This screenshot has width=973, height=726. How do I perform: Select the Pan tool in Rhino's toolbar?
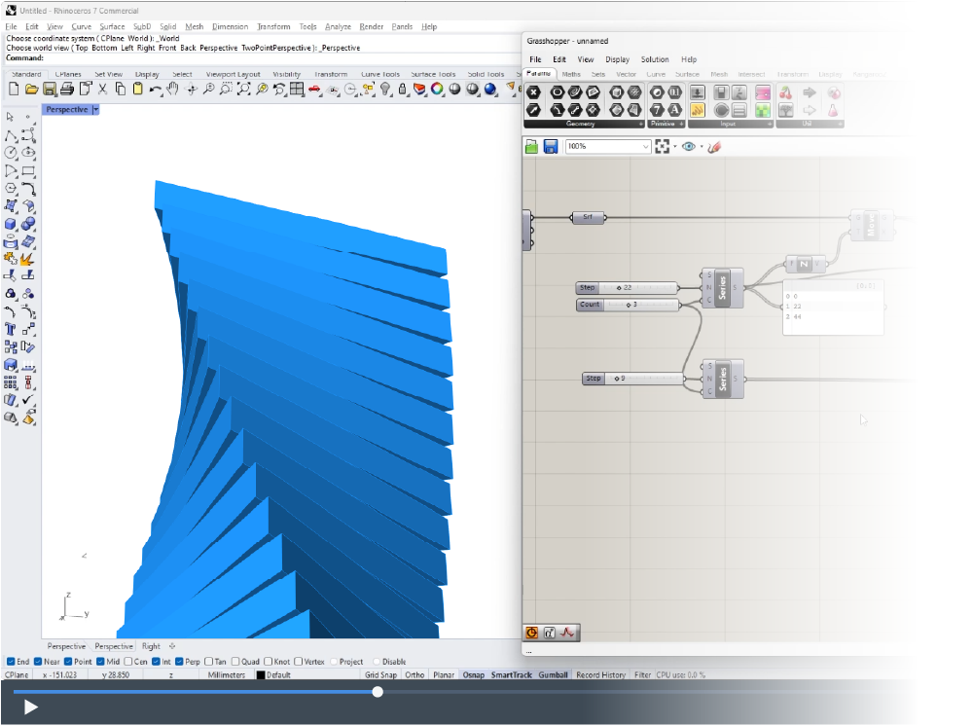tap(171, 90)
